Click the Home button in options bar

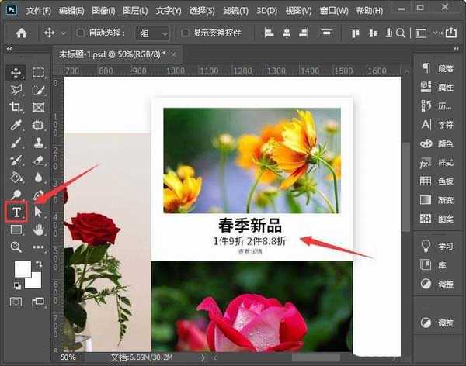pyautogui.click(x=22, y=33)
